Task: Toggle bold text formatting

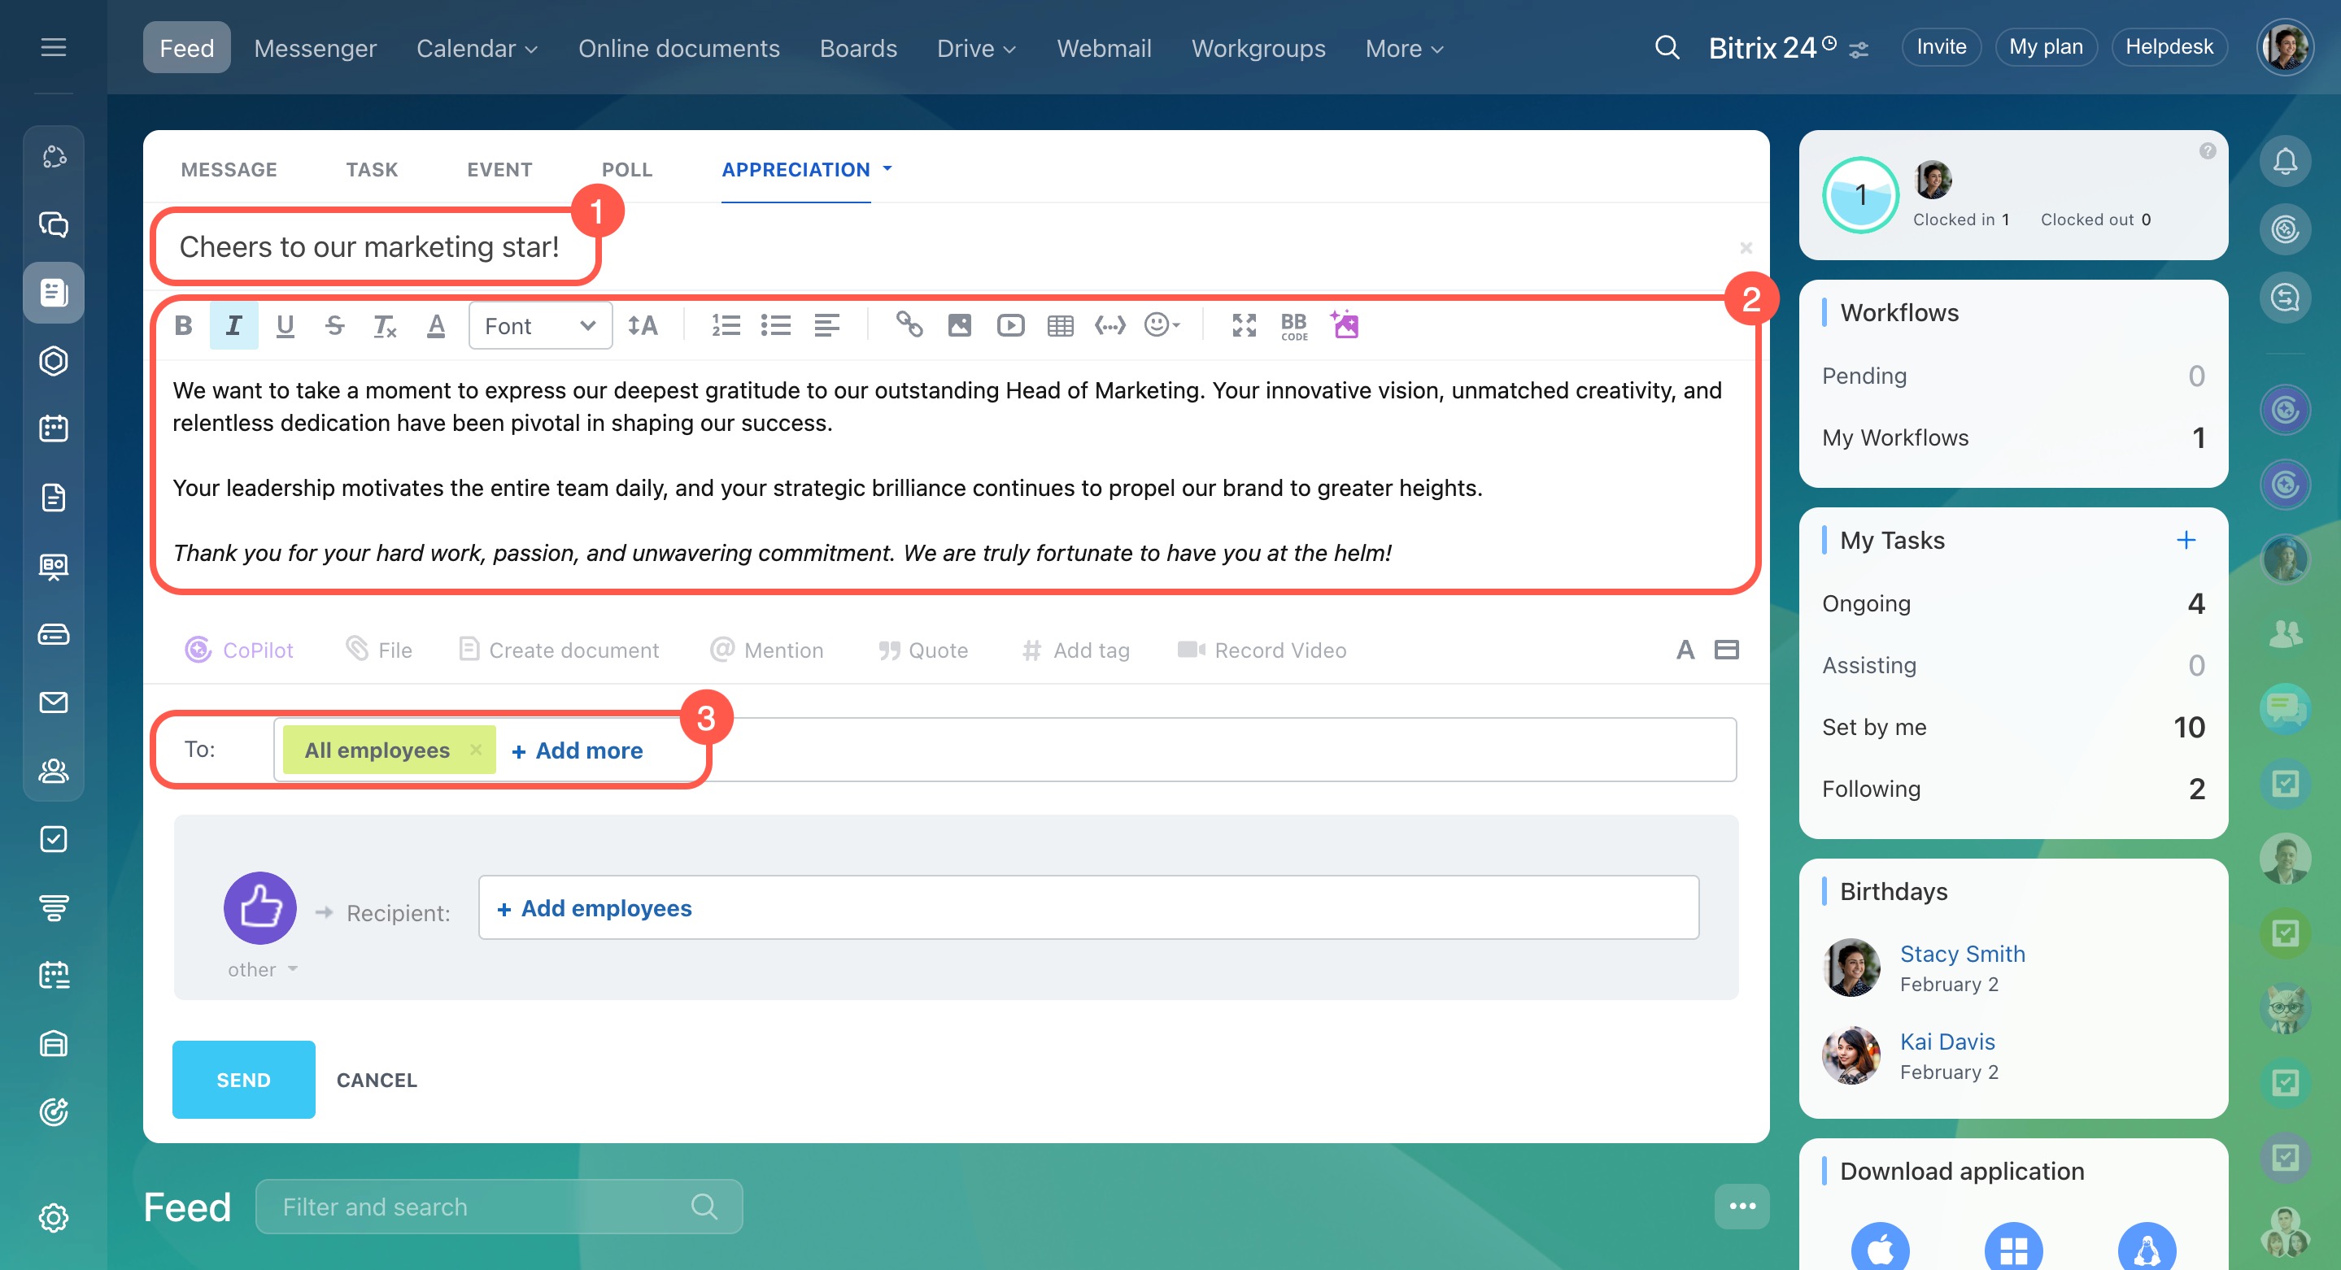Action: coord(183,325)
